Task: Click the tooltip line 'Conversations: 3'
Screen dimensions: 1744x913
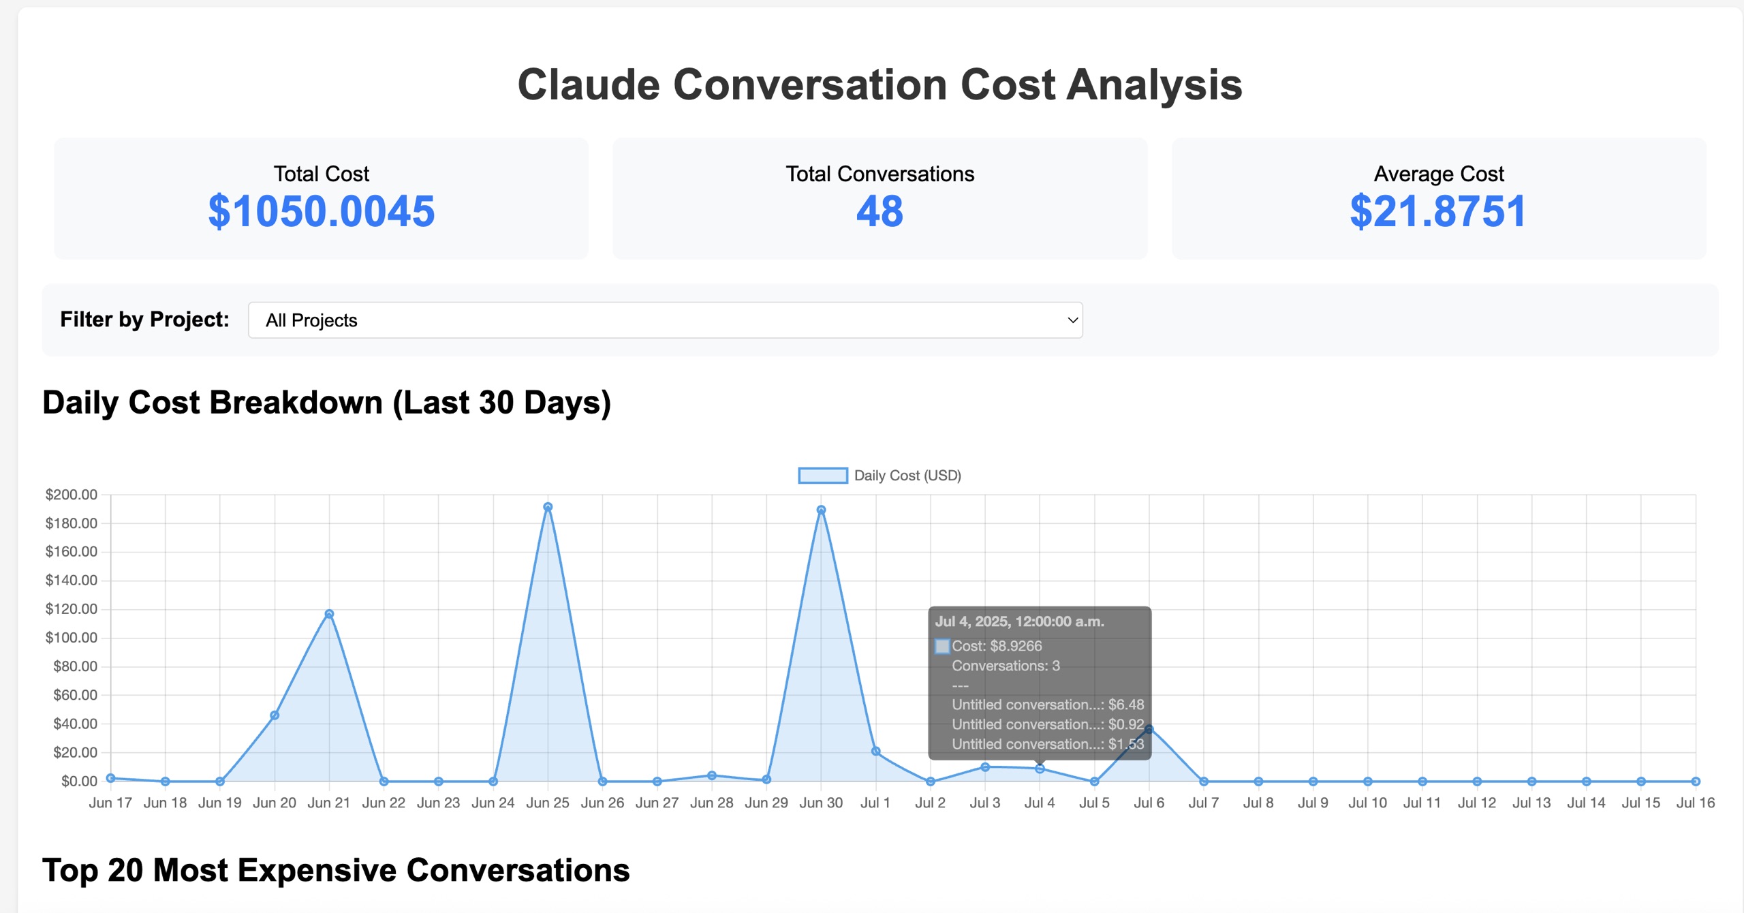Action: [1006, 666]
